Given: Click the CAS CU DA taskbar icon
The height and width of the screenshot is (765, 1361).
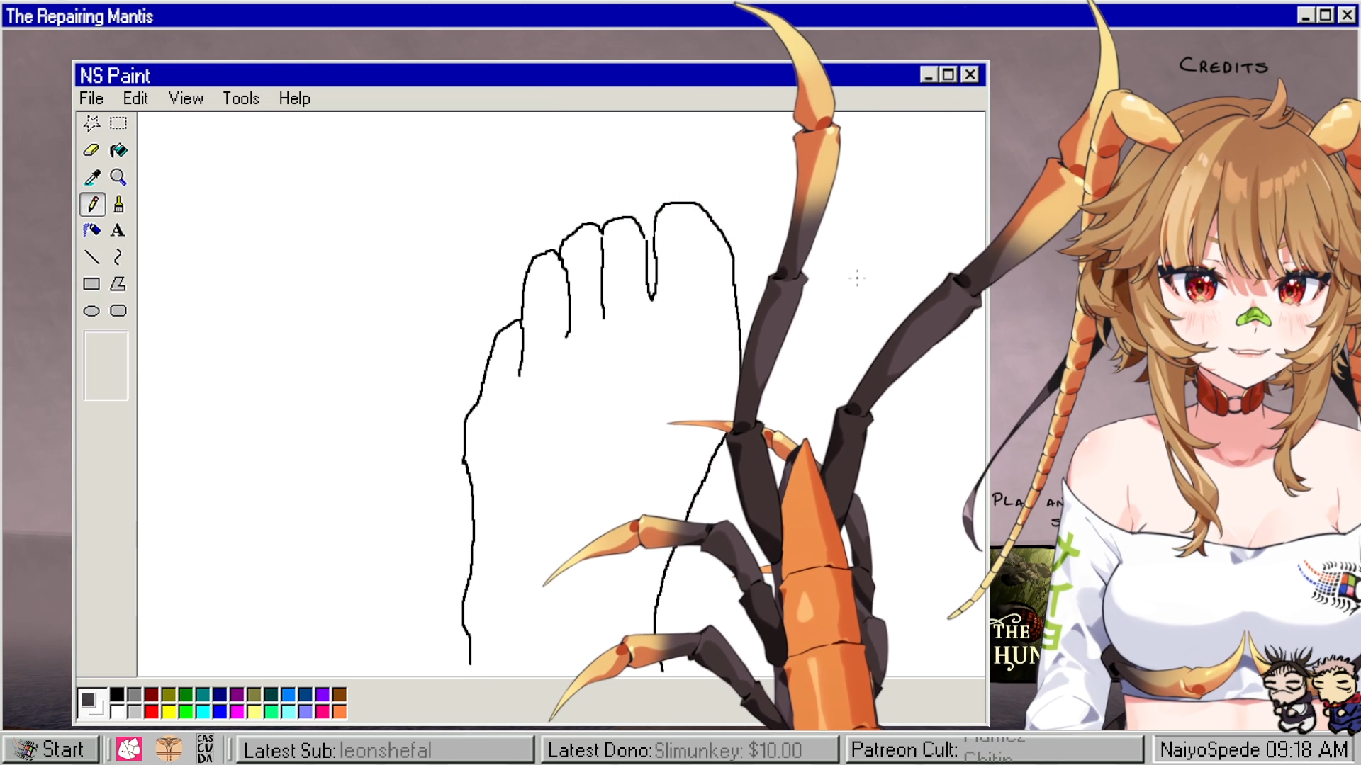Looking at the screenshot, I should (x=205, y=749).
